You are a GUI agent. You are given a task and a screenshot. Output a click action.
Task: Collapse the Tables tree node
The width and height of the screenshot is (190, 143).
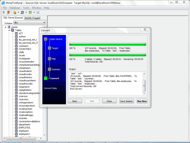[9, 30]
